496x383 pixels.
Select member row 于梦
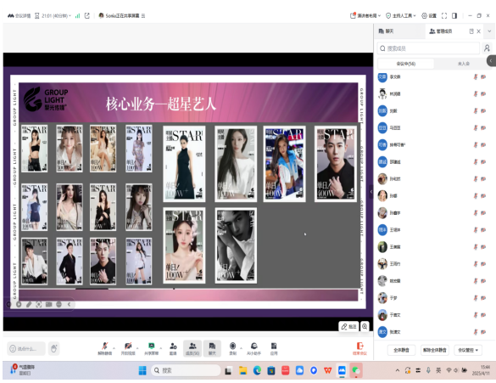click(432, 298)
